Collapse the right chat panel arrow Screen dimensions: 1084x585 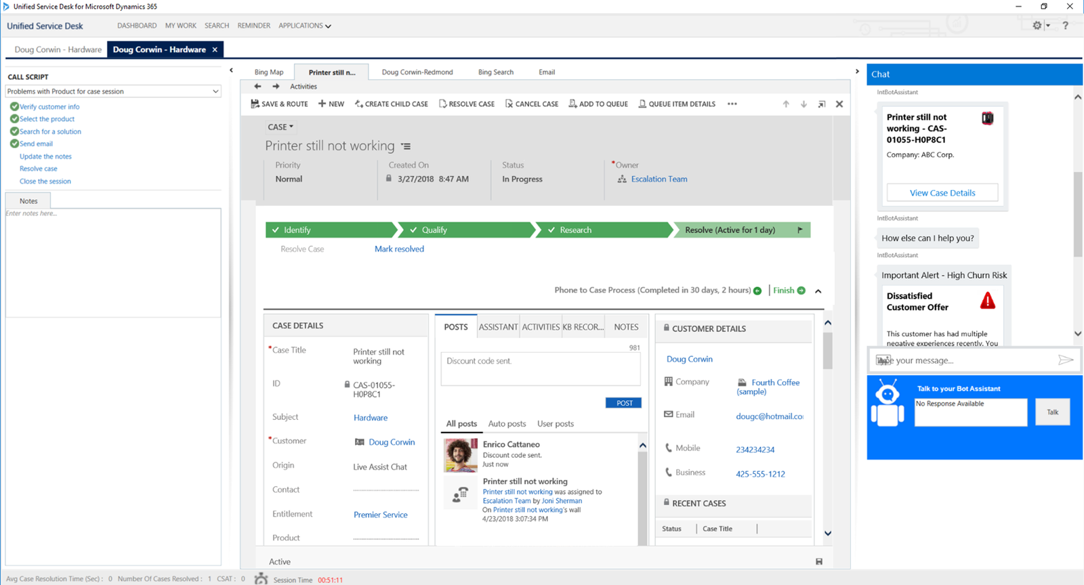[x=857, y=71]
